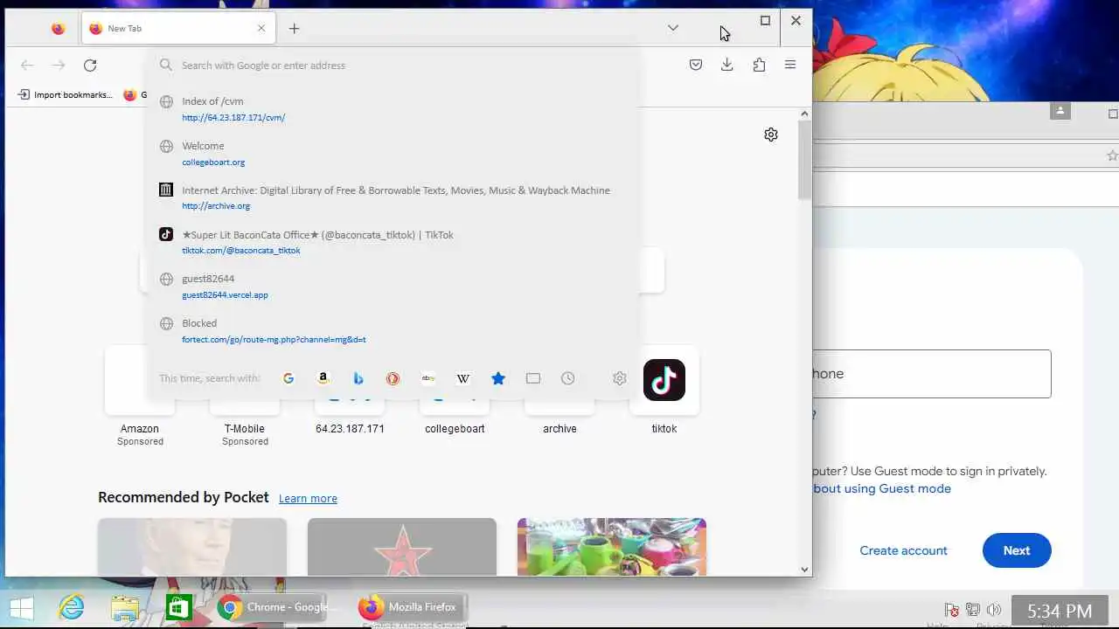Personalize new tab gear icon
Viewport: 1119px width, 629px height.
(771, 135)
